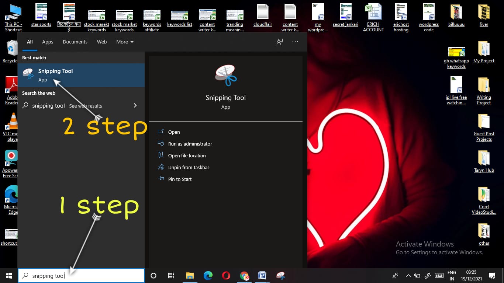Screen dimensions: 504x283
Task: Show hidden system tray icons
Action: [x=408, y=276]
